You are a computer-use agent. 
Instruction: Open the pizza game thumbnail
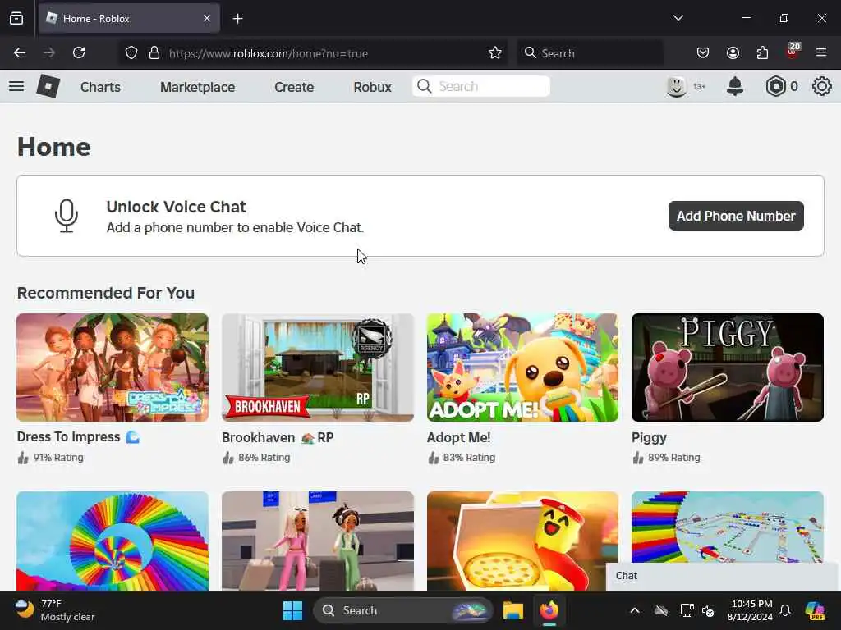pos(522,541)
